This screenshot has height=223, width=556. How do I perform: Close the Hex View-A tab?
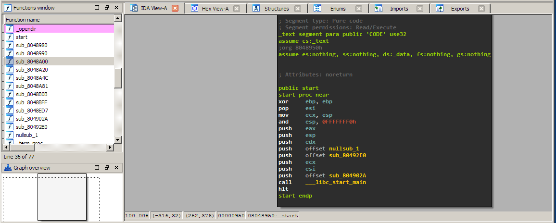pyautogui.click(x=237, y=9)
